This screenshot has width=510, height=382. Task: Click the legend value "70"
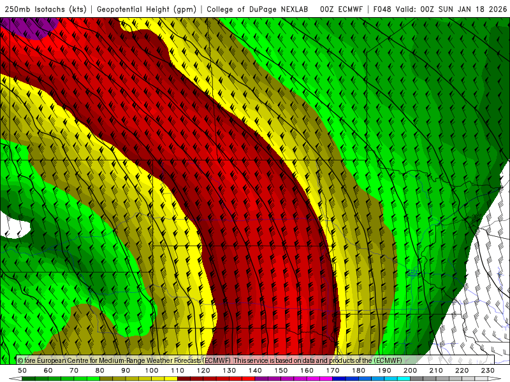pyautogui.click(x=74, y=371)
